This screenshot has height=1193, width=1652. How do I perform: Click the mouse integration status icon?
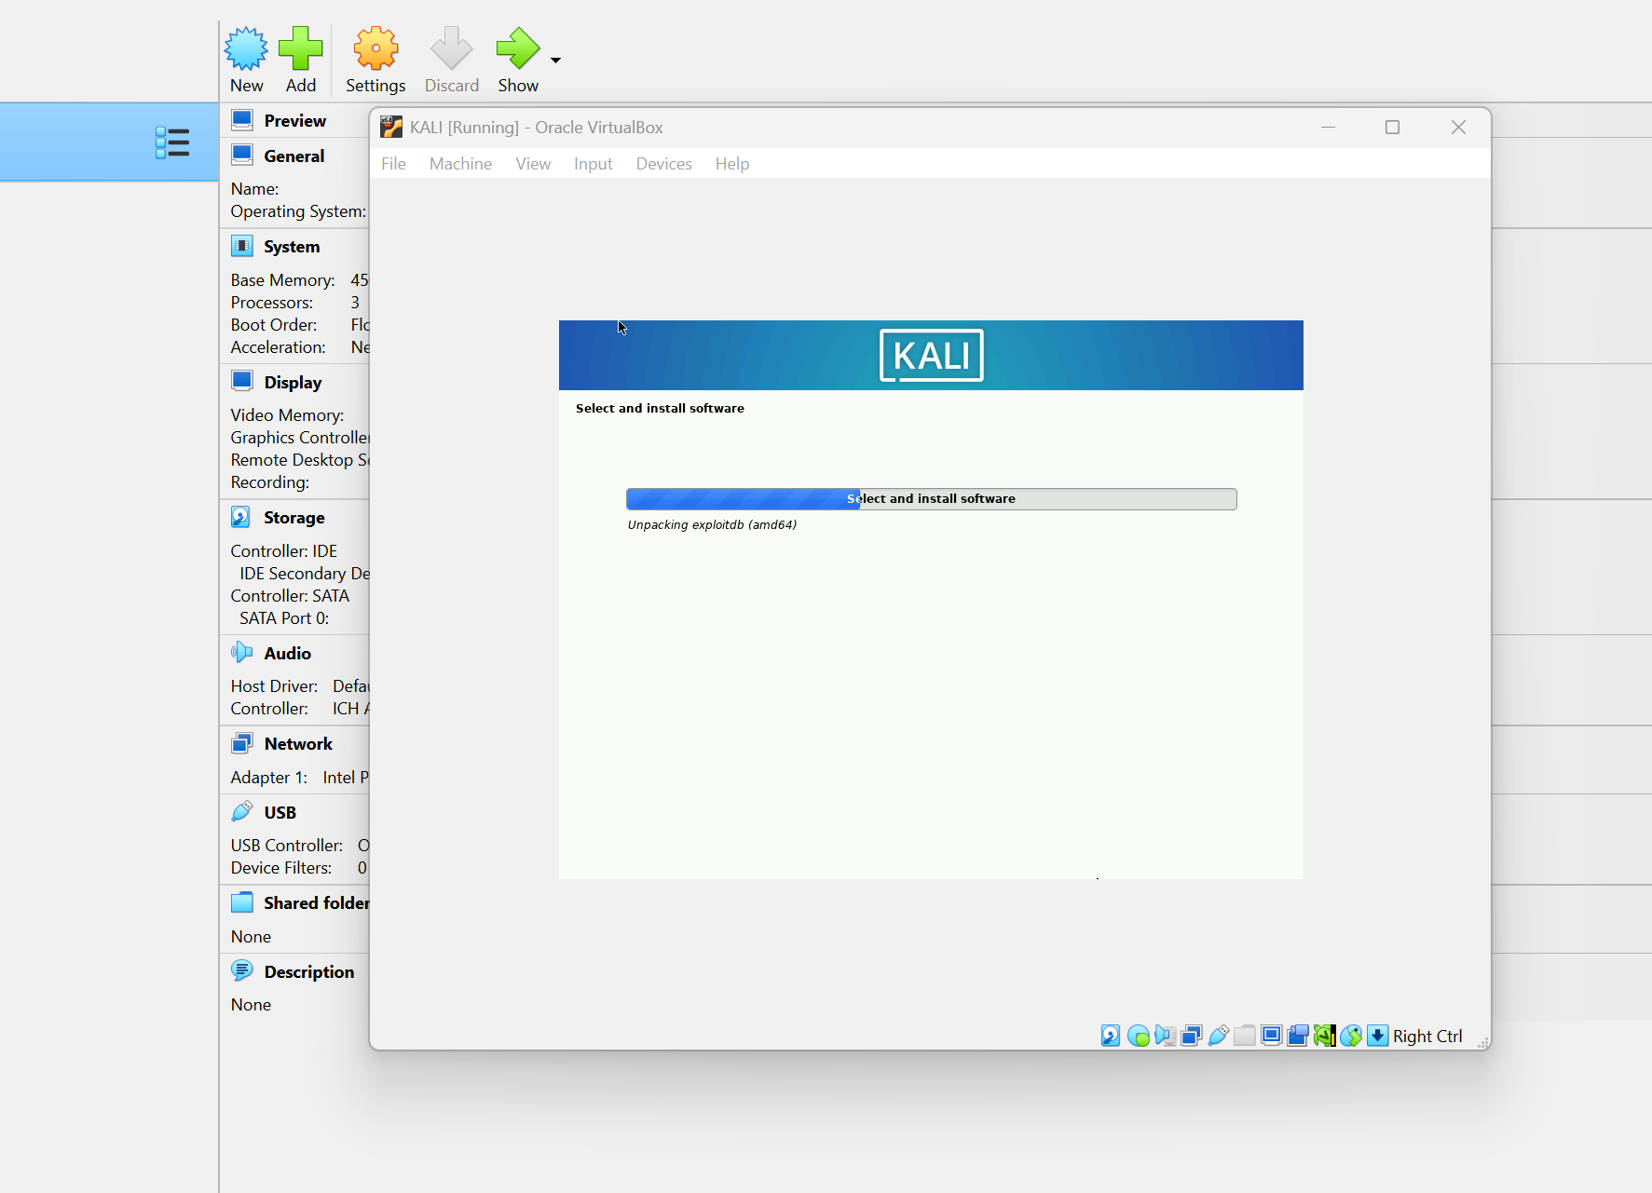tap(1351, 1036)
